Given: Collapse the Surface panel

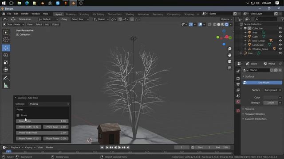Looking at the screenshot, I should pos(249,76).
